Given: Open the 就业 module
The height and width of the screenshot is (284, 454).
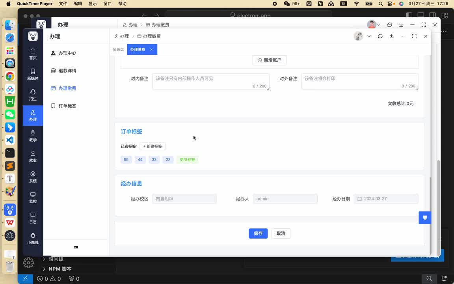Looking at the screenshot, I should pos(33,157).
